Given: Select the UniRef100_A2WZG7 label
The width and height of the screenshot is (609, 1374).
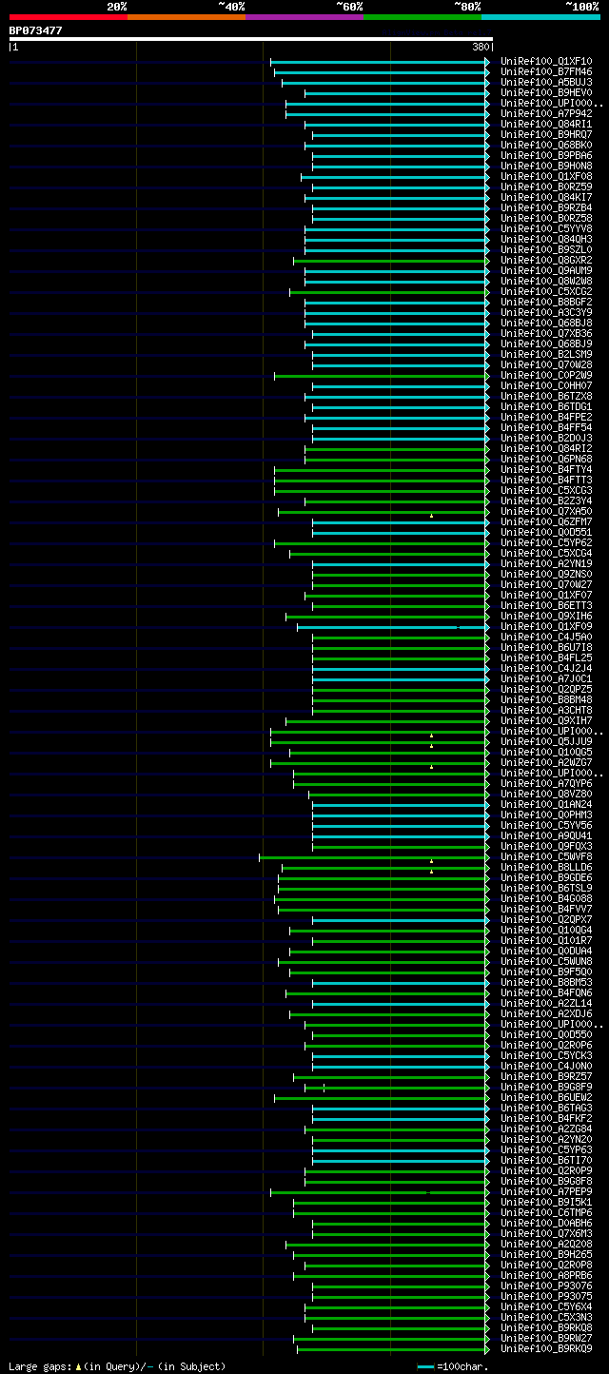Looking at the screenshot, I should pos(546,763).
